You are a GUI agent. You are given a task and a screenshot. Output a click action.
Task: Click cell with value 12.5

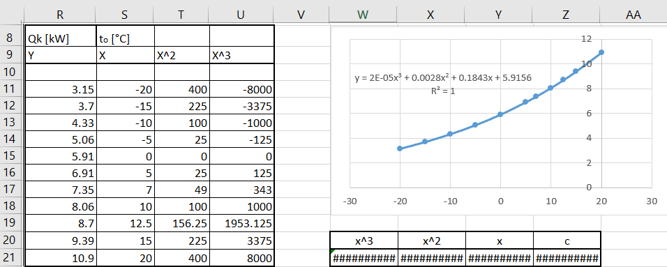[x=125, y=224]
